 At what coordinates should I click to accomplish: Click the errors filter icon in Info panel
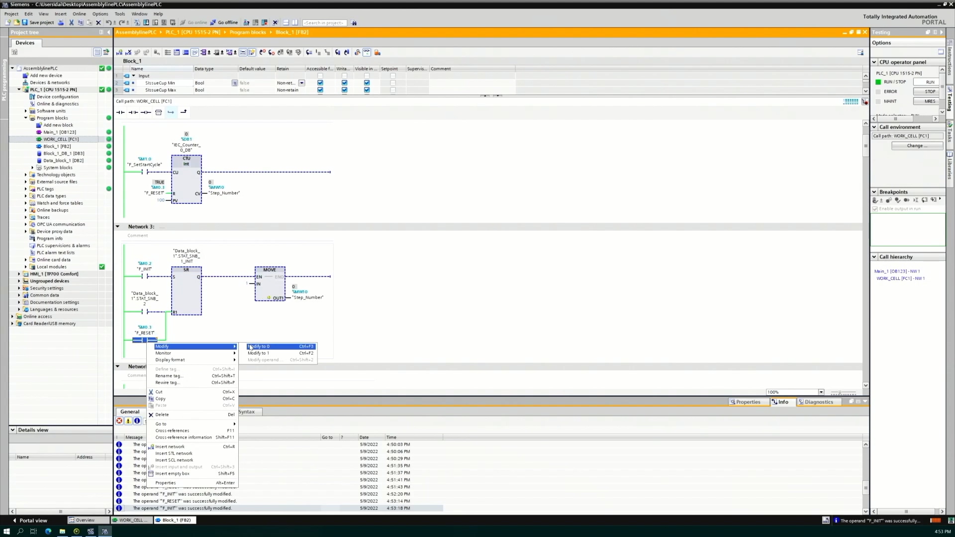119,421
